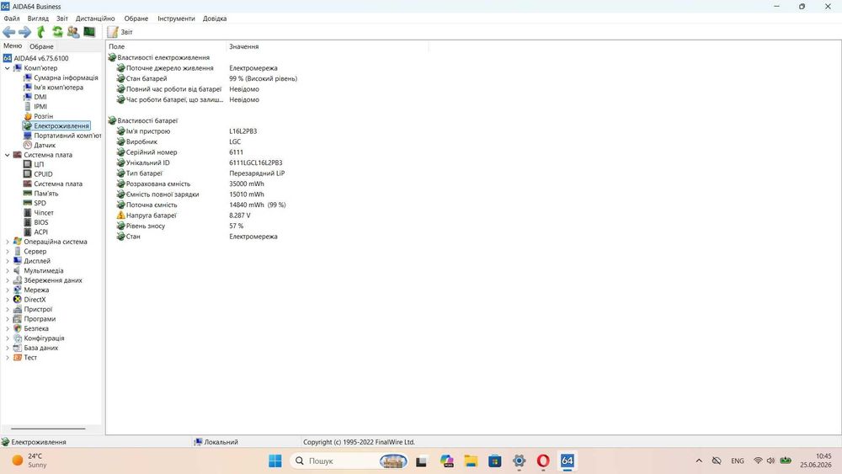Image resolution: width=842 pixels, height=474 pixels.
Task: Open File Explorer from taskbar
Action: [471, 461]
